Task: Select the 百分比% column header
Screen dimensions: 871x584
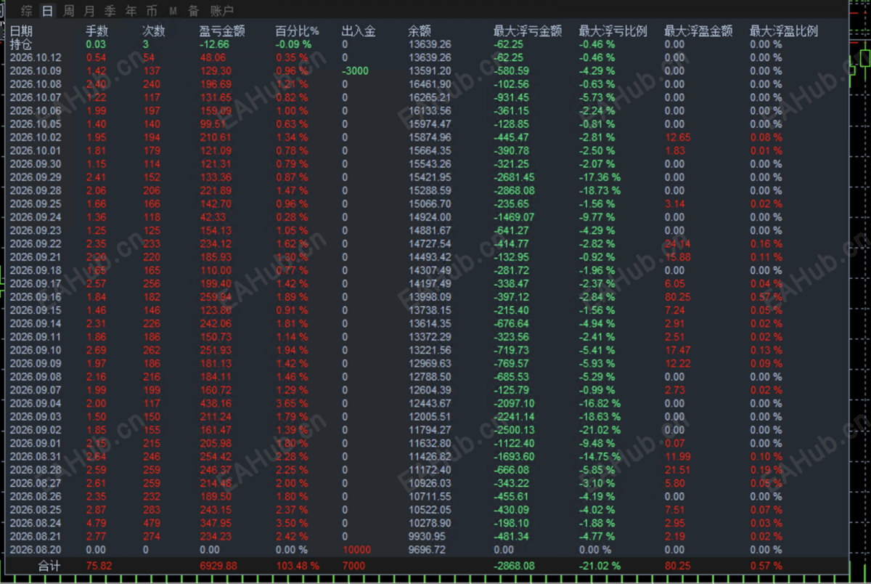Action: 297,31
